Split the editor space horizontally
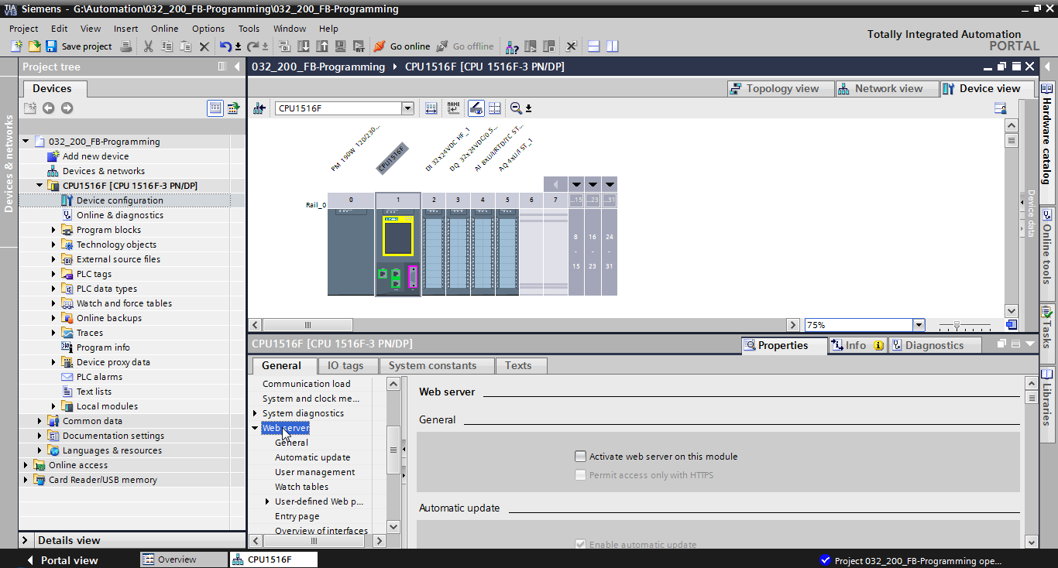The width and height of the screenshot is (1058, 568). click(x=594, y=46)
